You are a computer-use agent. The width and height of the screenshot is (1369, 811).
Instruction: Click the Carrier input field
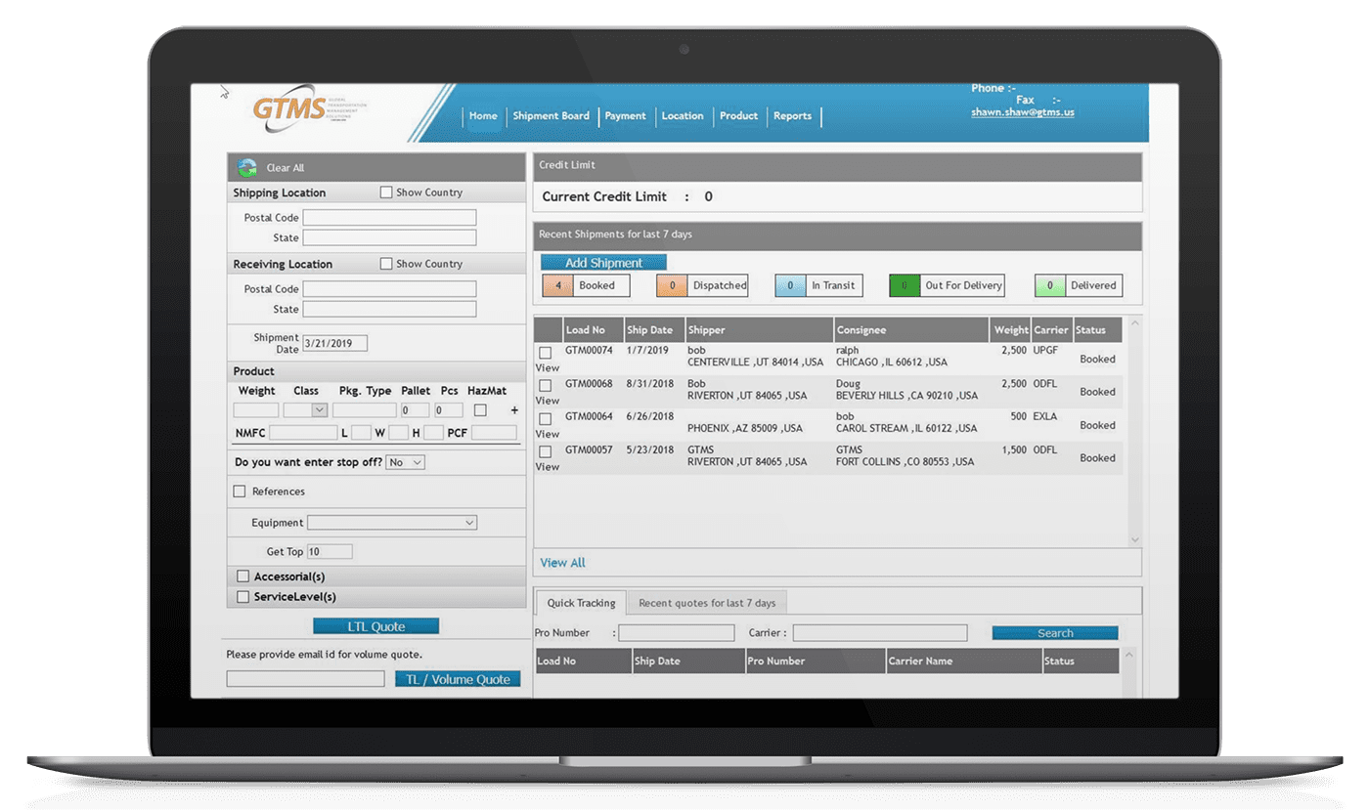pyautogui.click(x=880, y=633)
